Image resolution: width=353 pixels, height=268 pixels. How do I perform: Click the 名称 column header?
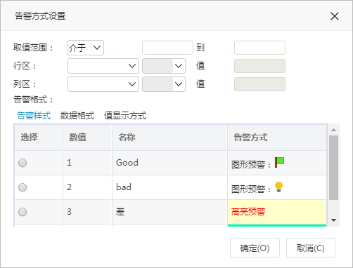coord(169,138)
